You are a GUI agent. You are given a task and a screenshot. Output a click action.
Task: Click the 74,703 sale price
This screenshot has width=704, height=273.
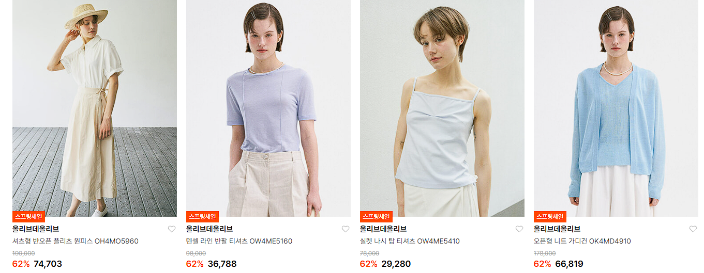[x=48, y=264]
